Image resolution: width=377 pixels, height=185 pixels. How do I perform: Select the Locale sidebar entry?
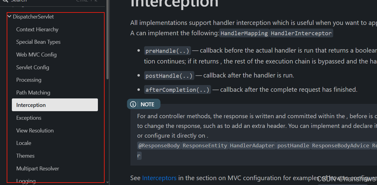(x=24, y=143)
